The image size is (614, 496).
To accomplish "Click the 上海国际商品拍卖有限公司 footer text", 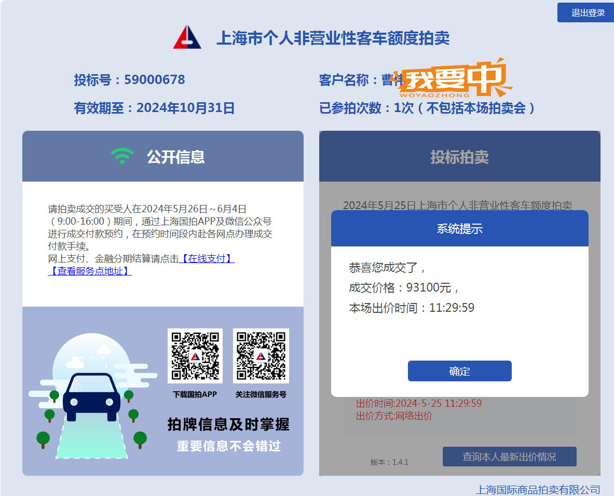I will 538,489.
